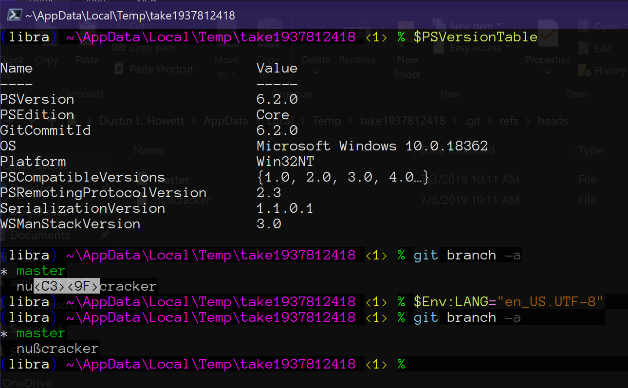
Task: Select "Microsoft Windows 10.0.18362" OS value
Action: [x=372, y=146]
